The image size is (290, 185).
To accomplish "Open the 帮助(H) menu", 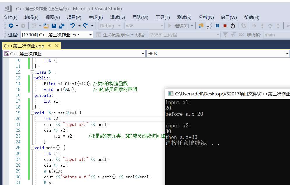I will [252, 17].
